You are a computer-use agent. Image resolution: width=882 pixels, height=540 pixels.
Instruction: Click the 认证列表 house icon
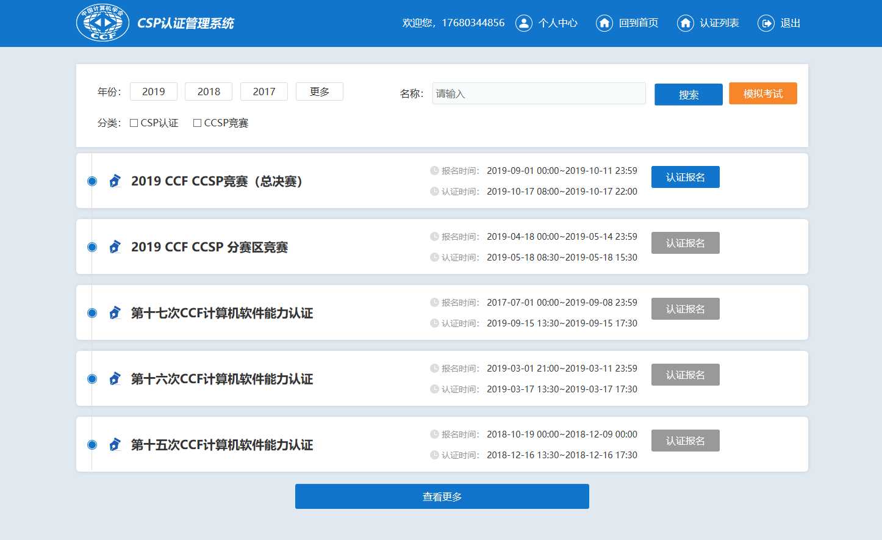(686, 23)
